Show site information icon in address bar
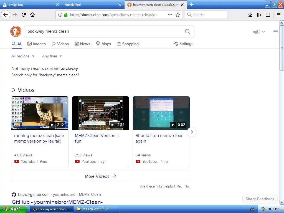The image size is (284, 213). (x=60, y=15)
